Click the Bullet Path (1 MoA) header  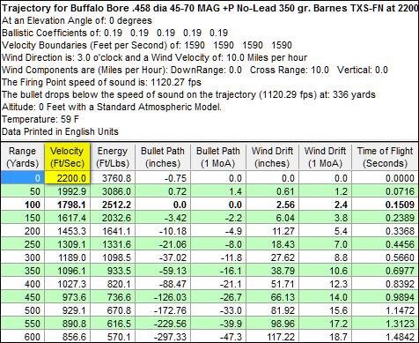tap(218, 157)
